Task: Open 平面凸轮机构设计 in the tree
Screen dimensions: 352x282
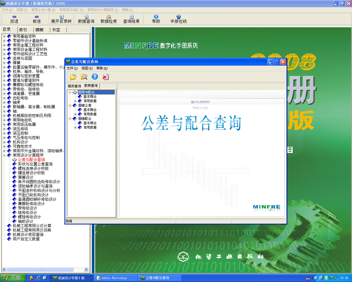Action: 33,195
